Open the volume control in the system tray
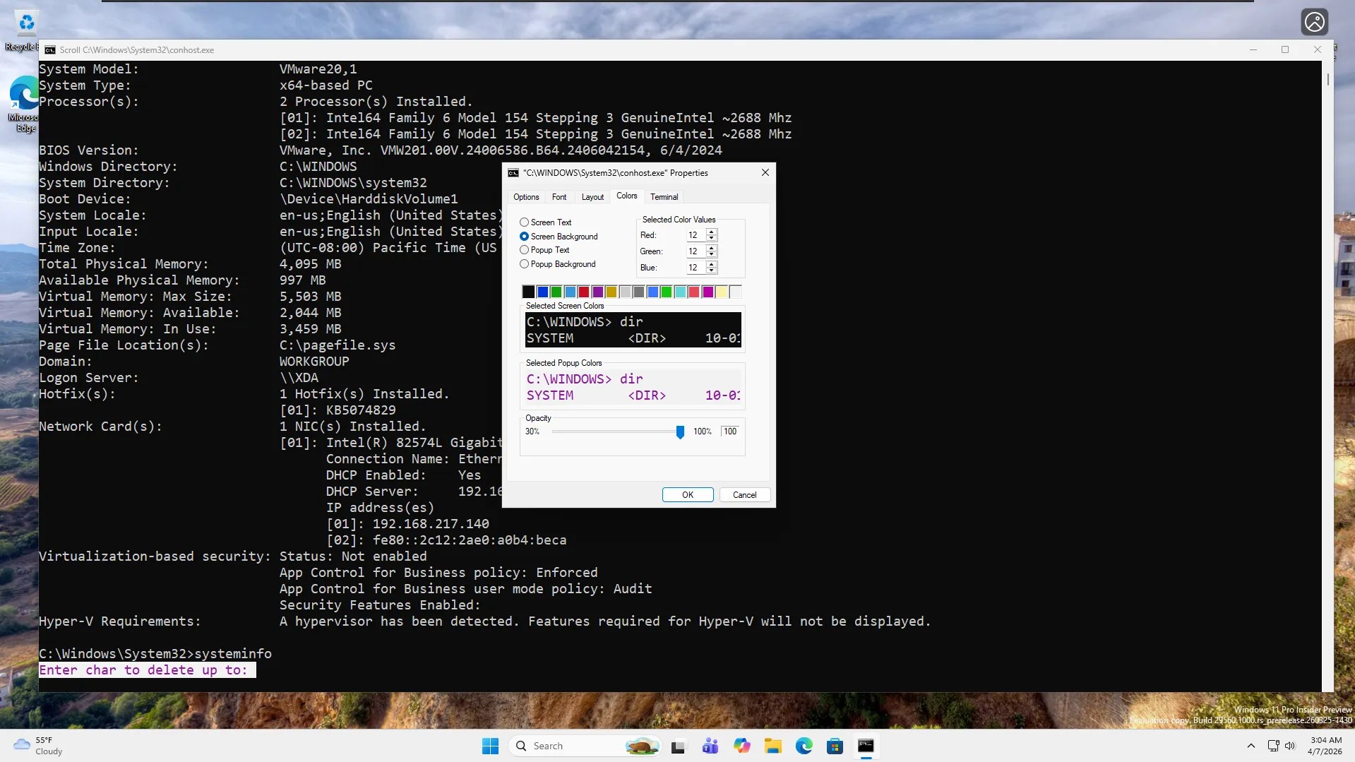This screenshot has width=1355, height=762. 1290,746
